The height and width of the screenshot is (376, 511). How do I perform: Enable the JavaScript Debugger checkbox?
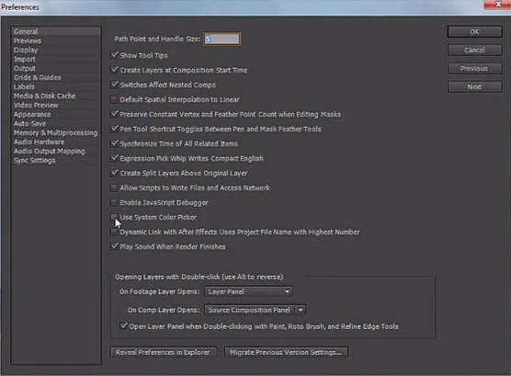click(x=114, y=202)
